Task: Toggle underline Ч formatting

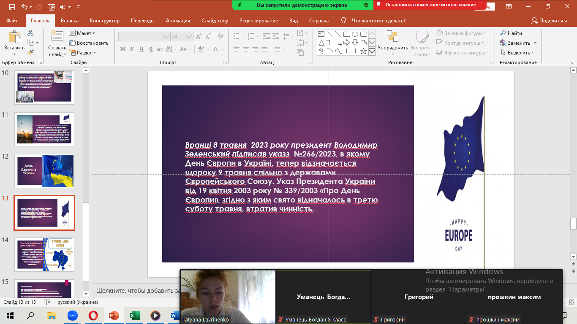Action: pos(142,49)
